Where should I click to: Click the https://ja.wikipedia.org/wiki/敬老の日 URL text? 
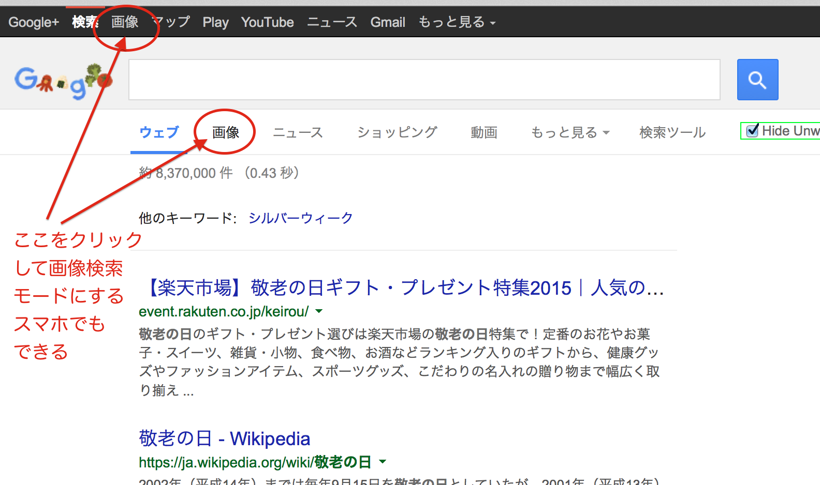pos(255,462)
